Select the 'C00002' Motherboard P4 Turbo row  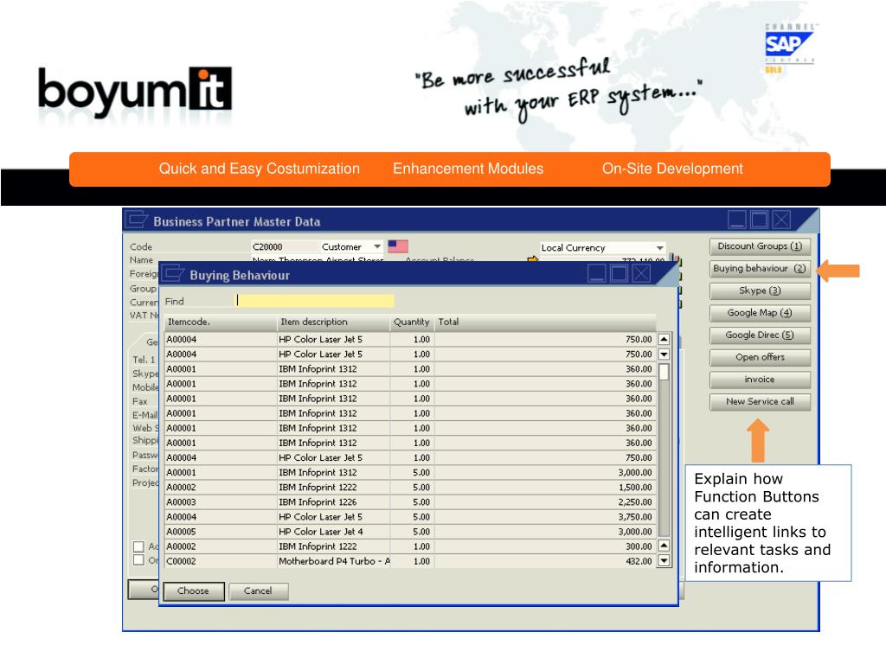tap(409, 562)
